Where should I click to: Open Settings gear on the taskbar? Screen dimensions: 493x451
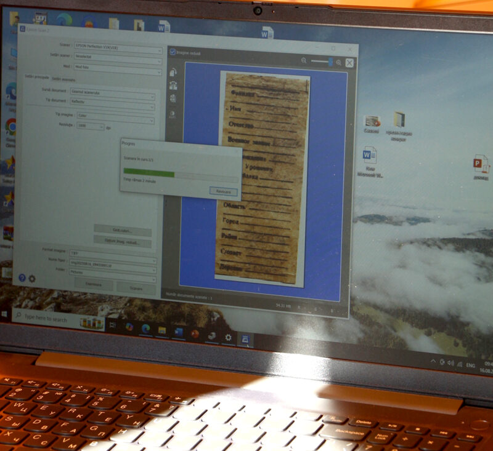click(228, 337)
